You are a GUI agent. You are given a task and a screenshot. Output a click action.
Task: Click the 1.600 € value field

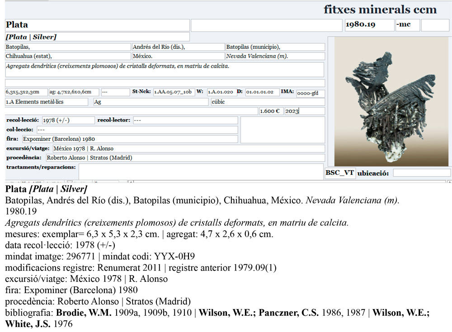[271, 111]
